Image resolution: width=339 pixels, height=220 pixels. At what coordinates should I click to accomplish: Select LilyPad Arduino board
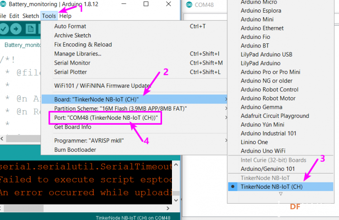pos(281,63)
